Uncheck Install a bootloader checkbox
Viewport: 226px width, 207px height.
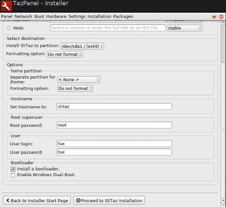pos(13,169)
